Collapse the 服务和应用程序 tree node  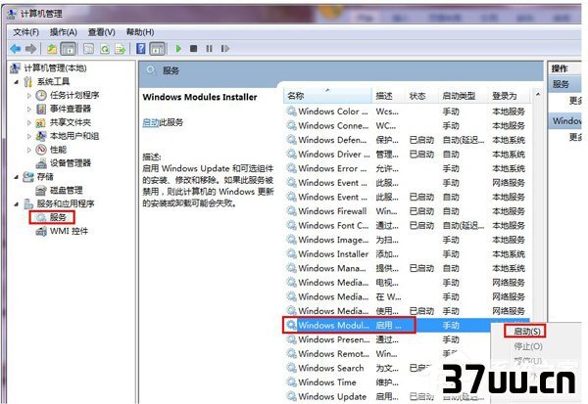point(16,204)
